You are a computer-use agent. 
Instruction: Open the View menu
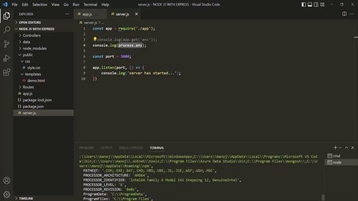coord(55,4)
